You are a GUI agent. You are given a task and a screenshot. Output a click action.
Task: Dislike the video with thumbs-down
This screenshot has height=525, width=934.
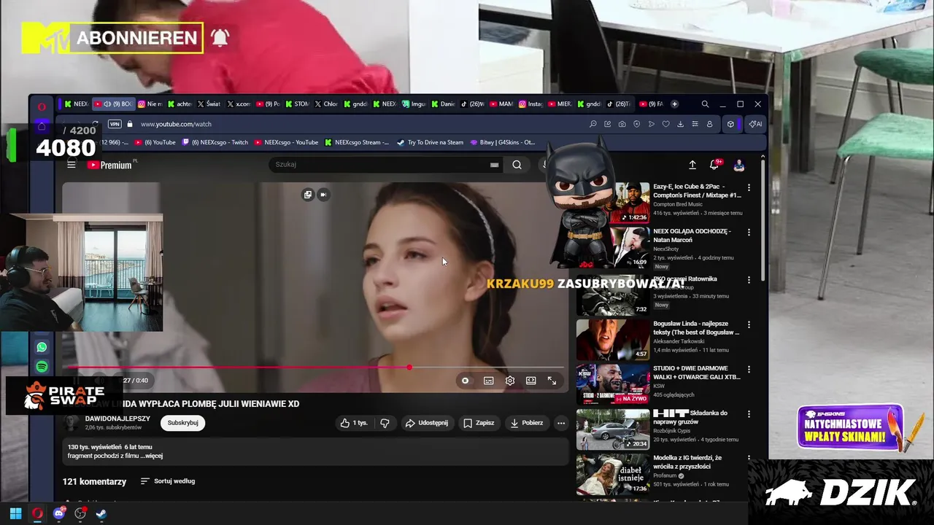click(x=385, y=423)
